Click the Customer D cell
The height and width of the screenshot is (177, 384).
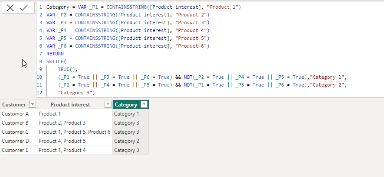click(x=19, y=141)
